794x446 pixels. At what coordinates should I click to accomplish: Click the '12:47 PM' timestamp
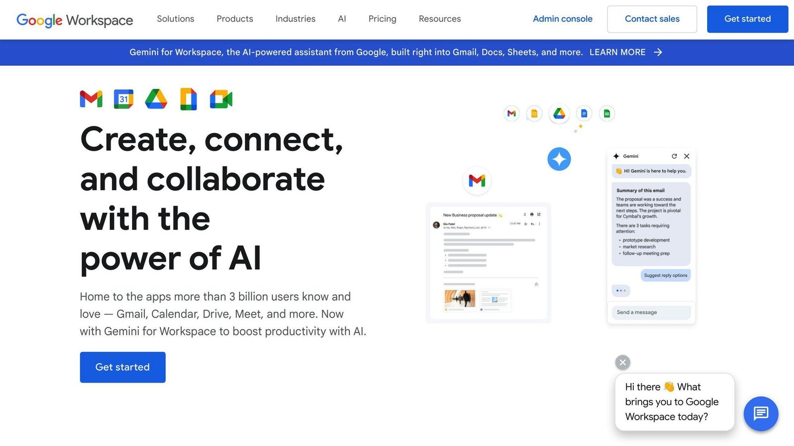[515, 224]
